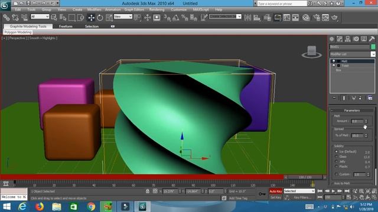Screen dimensions: 378x212
Task: Open the key mode Selected dropdown
Action: (299, 191)
